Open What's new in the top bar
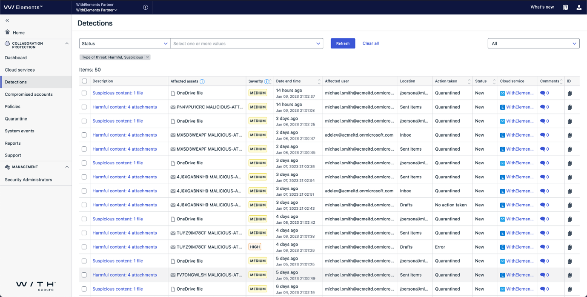 [542, 7]
